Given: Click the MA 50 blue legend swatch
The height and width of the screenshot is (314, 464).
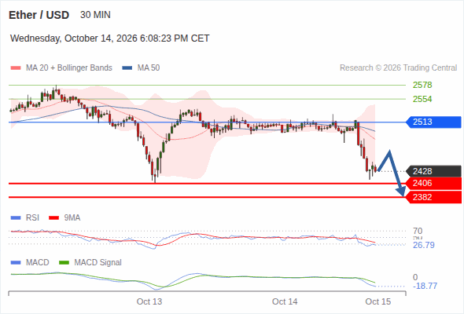Looking at the screenshot, I should tap(127, 68).
